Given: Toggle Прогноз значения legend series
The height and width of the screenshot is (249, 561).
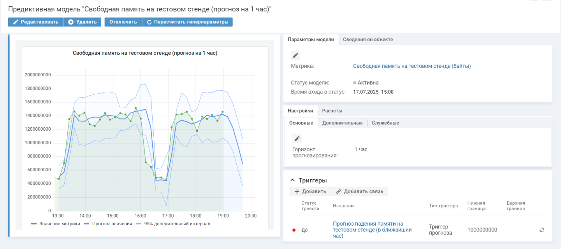Looking at the screenshot, I should [108, 224].
